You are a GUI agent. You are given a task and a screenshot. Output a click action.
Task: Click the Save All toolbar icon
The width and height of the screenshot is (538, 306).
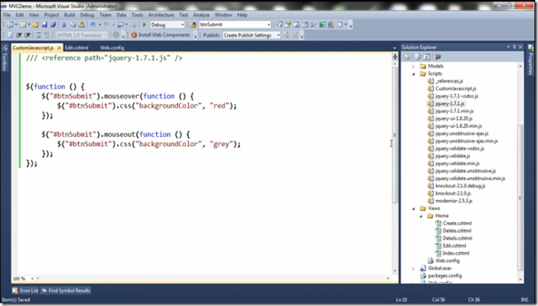coord(53,25)
